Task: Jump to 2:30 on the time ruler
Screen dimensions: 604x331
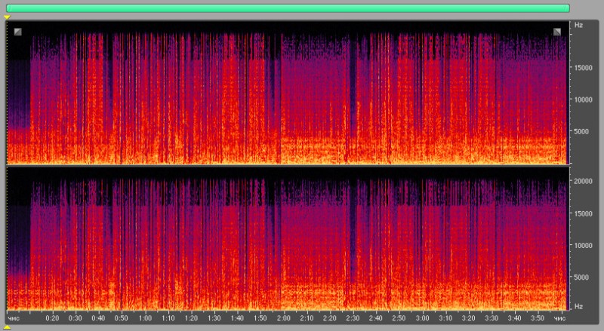Action: coord(353,318)
